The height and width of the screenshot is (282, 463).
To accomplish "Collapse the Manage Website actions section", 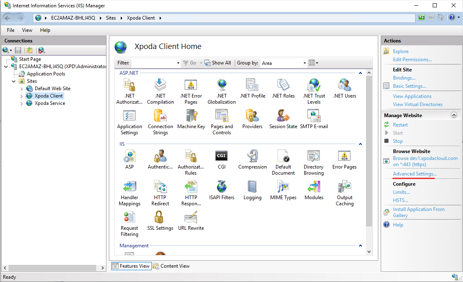I will pyautogui.click(x=454, y=115).
